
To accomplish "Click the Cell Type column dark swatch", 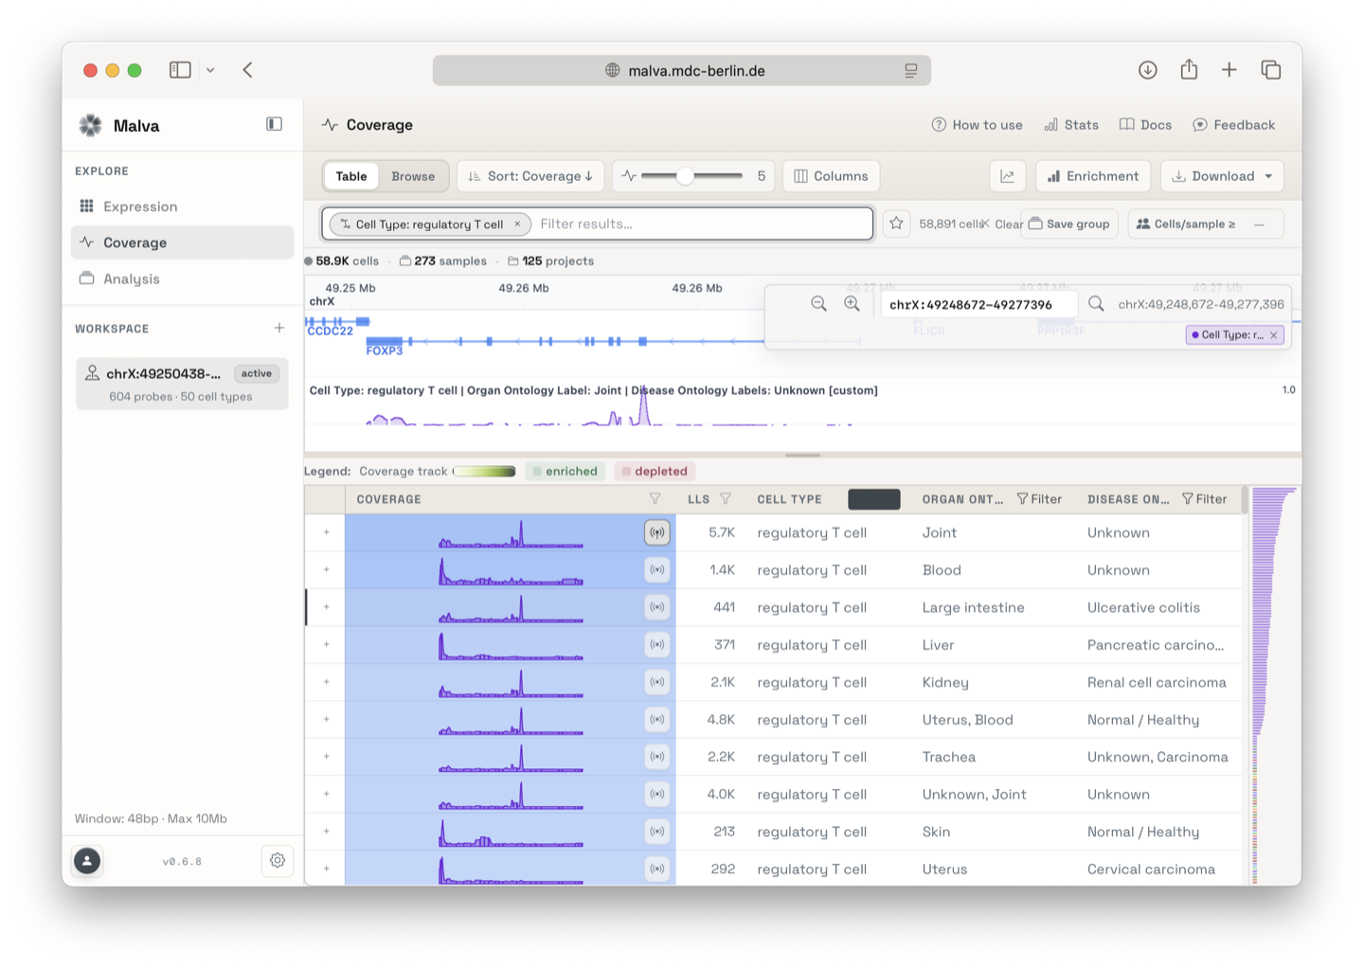I will click(873, 499).
